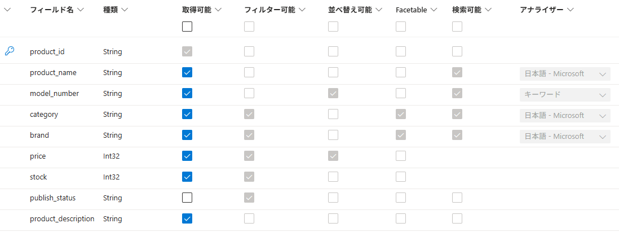Expand the leftmost column chevron in header
Viewport: 619px width, 232px height.
click(7, 10)
